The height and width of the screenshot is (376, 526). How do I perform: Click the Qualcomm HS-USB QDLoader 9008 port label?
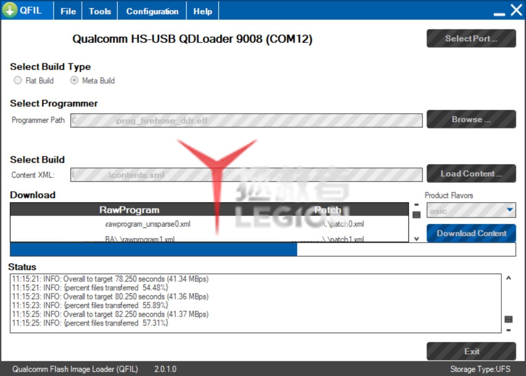192,39
